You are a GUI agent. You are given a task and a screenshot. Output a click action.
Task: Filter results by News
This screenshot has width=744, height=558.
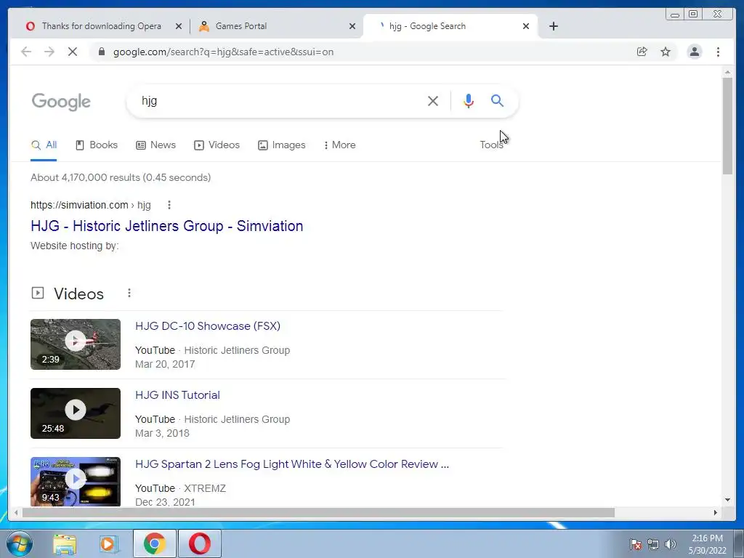(156, 145)
